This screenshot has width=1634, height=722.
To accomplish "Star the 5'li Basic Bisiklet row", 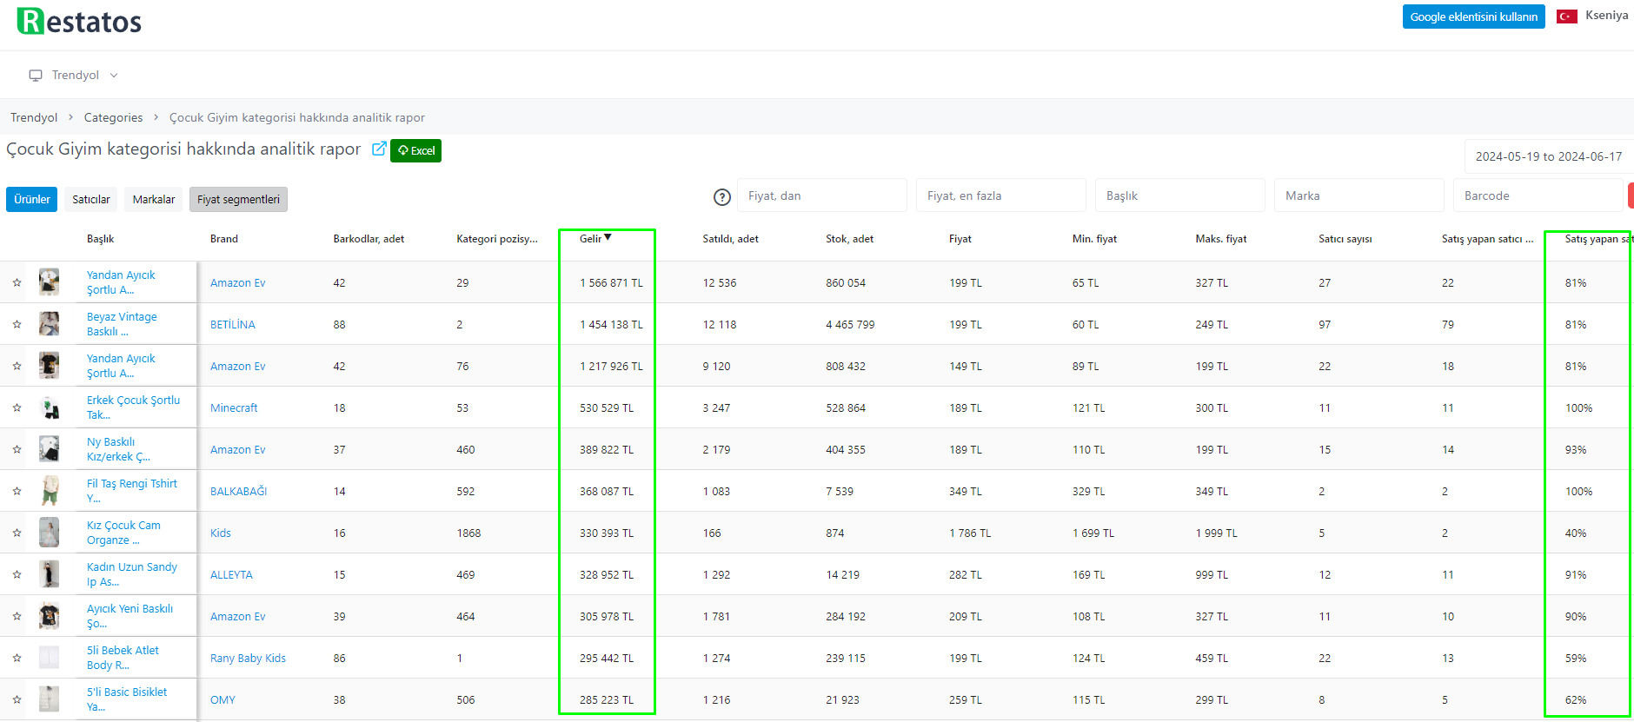I will (17, 699).
